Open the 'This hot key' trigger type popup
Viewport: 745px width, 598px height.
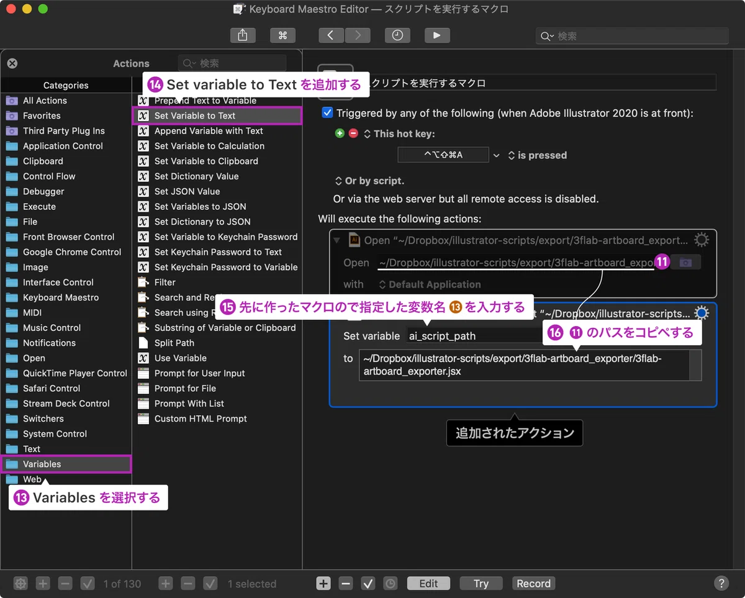[x=400, y=134]
